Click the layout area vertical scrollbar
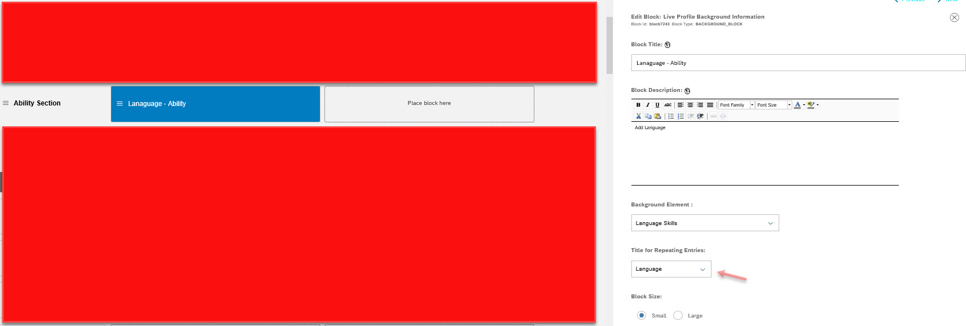The image size is (966, 326). (609, 45)
